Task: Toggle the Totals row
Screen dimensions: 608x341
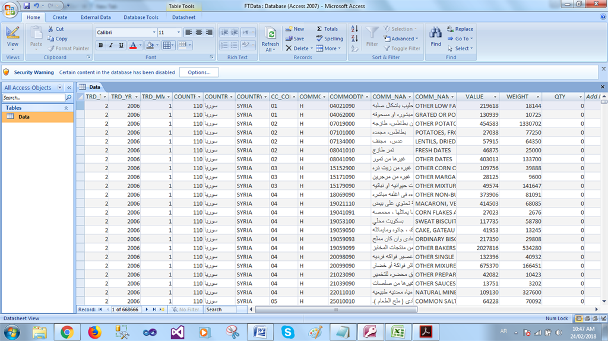Action: click(x=327, y=28)
